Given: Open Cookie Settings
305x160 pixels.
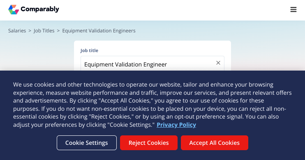Looking at the screenshot, I should [x=87, y=143].
